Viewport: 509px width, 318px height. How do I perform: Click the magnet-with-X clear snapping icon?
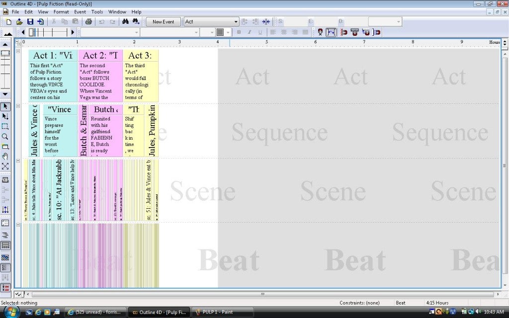321,32
